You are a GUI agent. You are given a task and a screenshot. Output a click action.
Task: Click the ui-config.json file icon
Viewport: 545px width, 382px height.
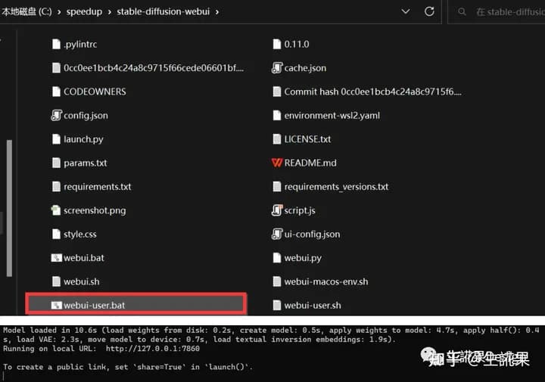click(277, 234)
